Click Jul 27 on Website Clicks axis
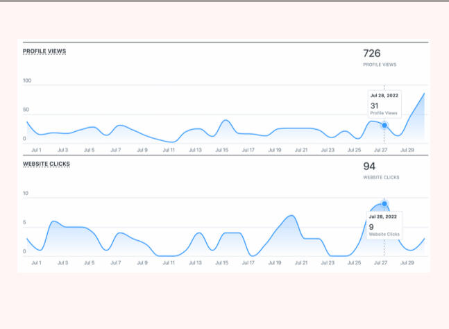The height and width of the screenshot is (329, 449). point(381,263)
